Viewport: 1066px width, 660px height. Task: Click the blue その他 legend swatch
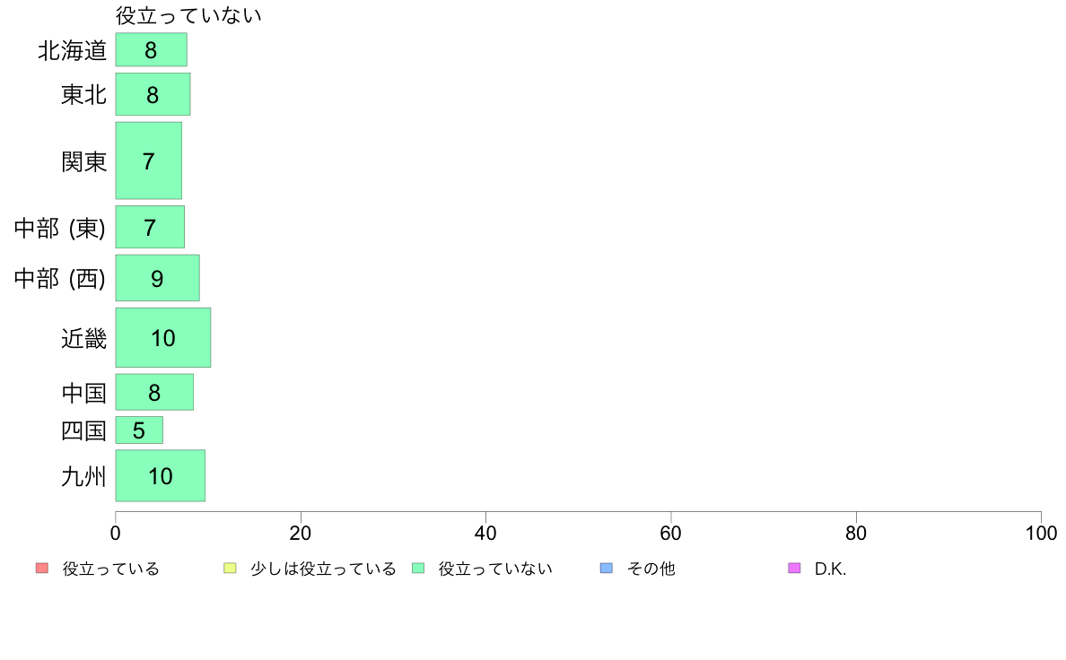point(607,569)
